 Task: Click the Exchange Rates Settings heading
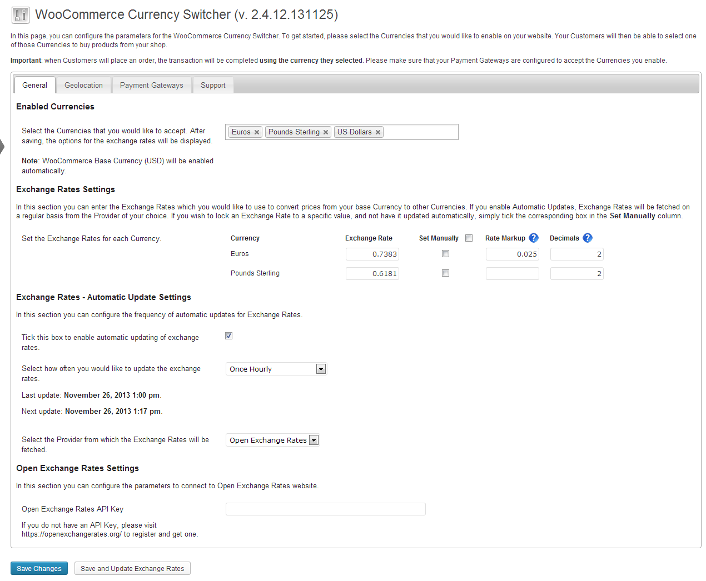66,189
